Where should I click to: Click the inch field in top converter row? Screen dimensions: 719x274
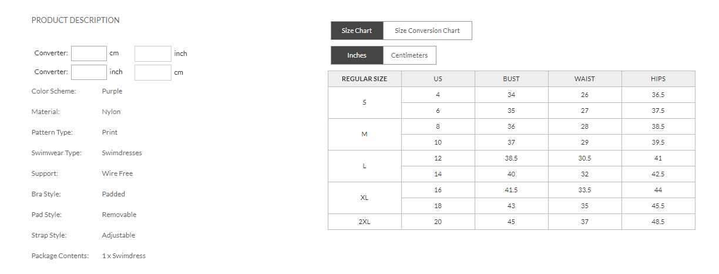point(153,54)
